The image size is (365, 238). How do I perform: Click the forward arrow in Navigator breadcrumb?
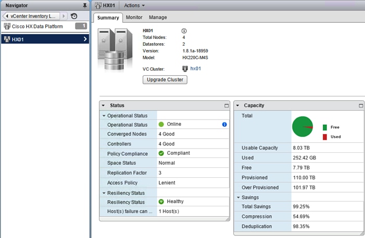pos(64,16)
